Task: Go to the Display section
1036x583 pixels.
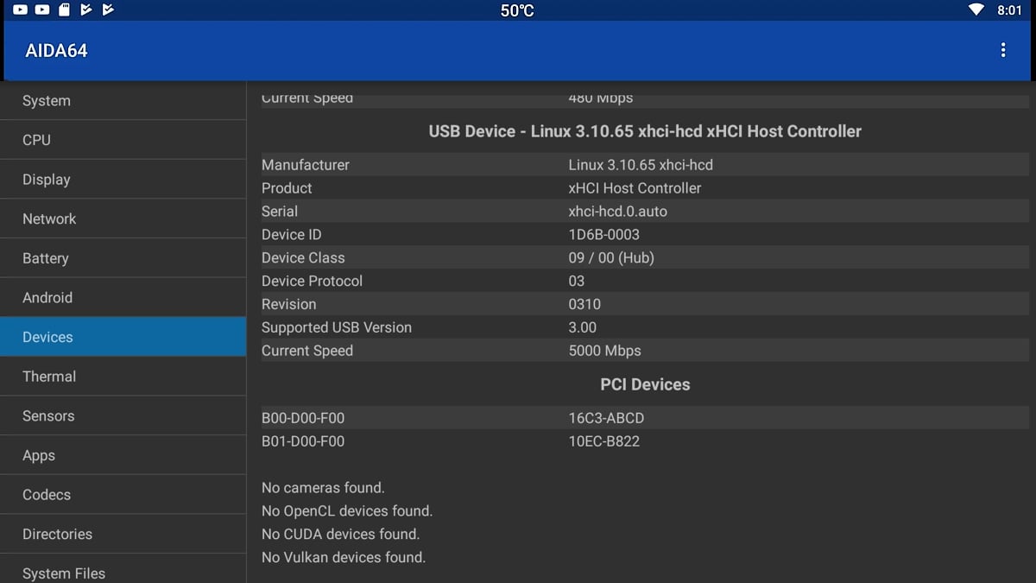Action: [123, 180]
